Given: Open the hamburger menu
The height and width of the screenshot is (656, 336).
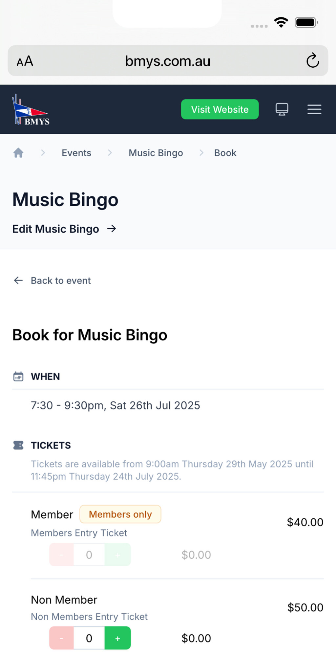Looking at the screenshot, I should click(x=314, y=109).
